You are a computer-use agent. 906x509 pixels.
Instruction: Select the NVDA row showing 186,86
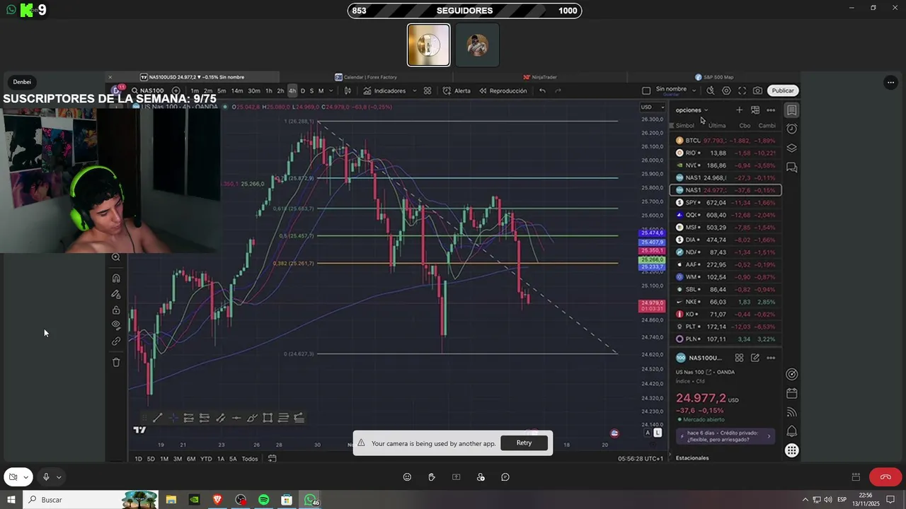(726, 165)
